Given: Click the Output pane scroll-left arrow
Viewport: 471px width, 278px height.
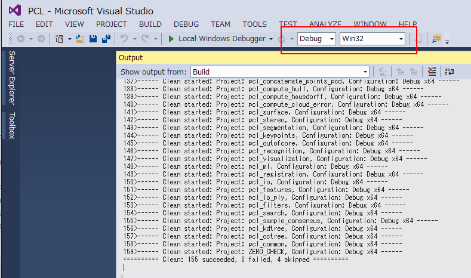Looking at the screenshot, I should (121, 276).
